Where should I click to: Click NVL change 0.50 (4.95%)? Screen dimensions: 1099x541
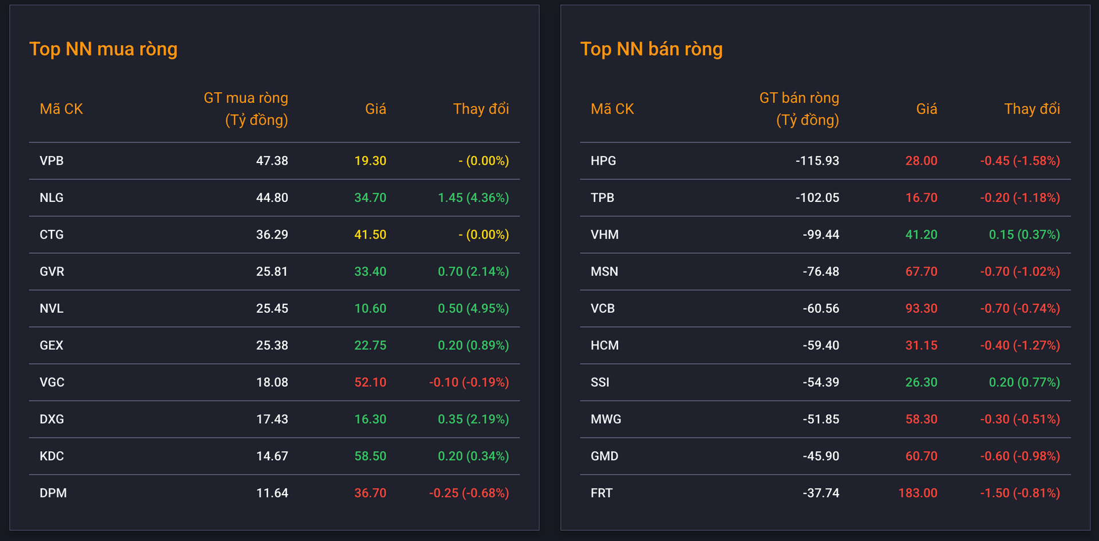pos(473,308)
